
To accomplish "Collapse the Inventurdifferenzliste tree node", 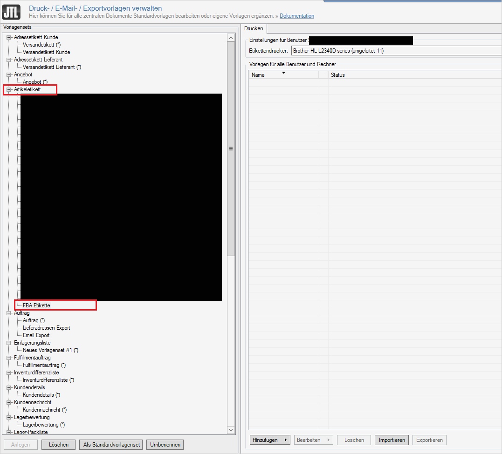I will point(9,373).
